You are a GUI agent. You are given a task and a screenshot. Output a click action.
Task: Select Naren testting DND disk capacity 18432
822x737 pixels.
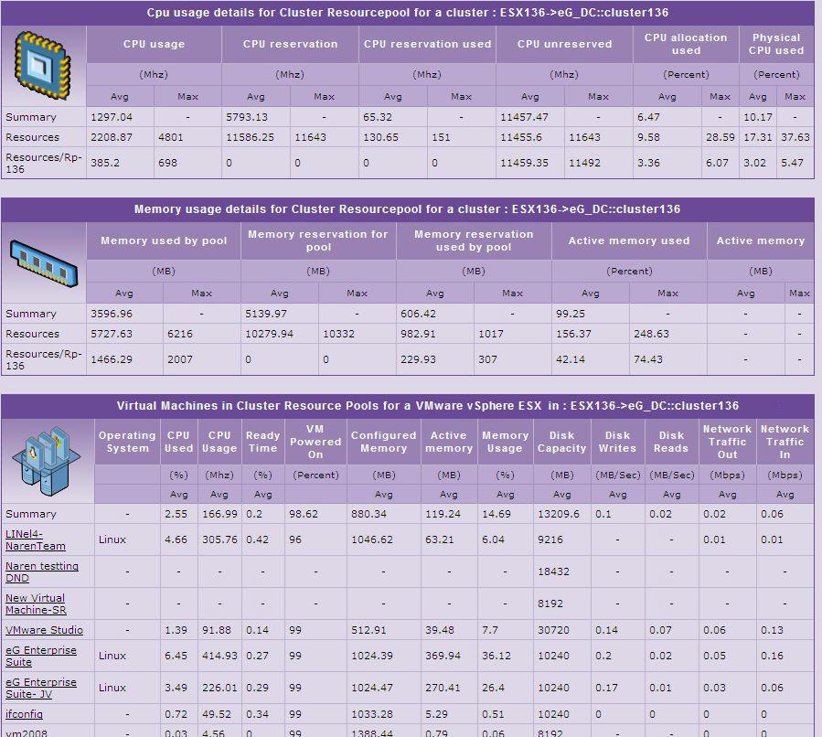point(553,571)
